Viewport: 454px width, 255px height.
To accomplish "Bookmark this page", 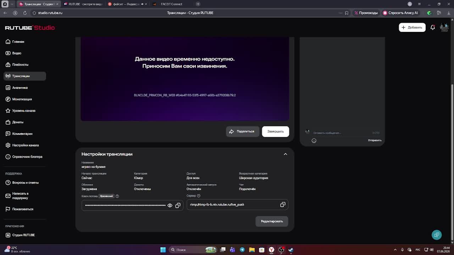I will (x=347, y=13).
